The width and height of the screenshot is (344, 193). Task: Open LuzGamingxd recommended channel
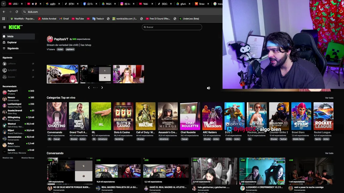click(x=18, y=105)
